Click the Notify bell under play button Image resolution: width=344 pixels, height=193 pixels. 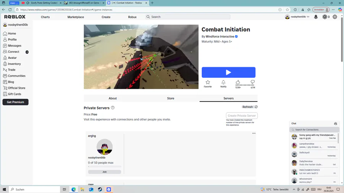223,82
